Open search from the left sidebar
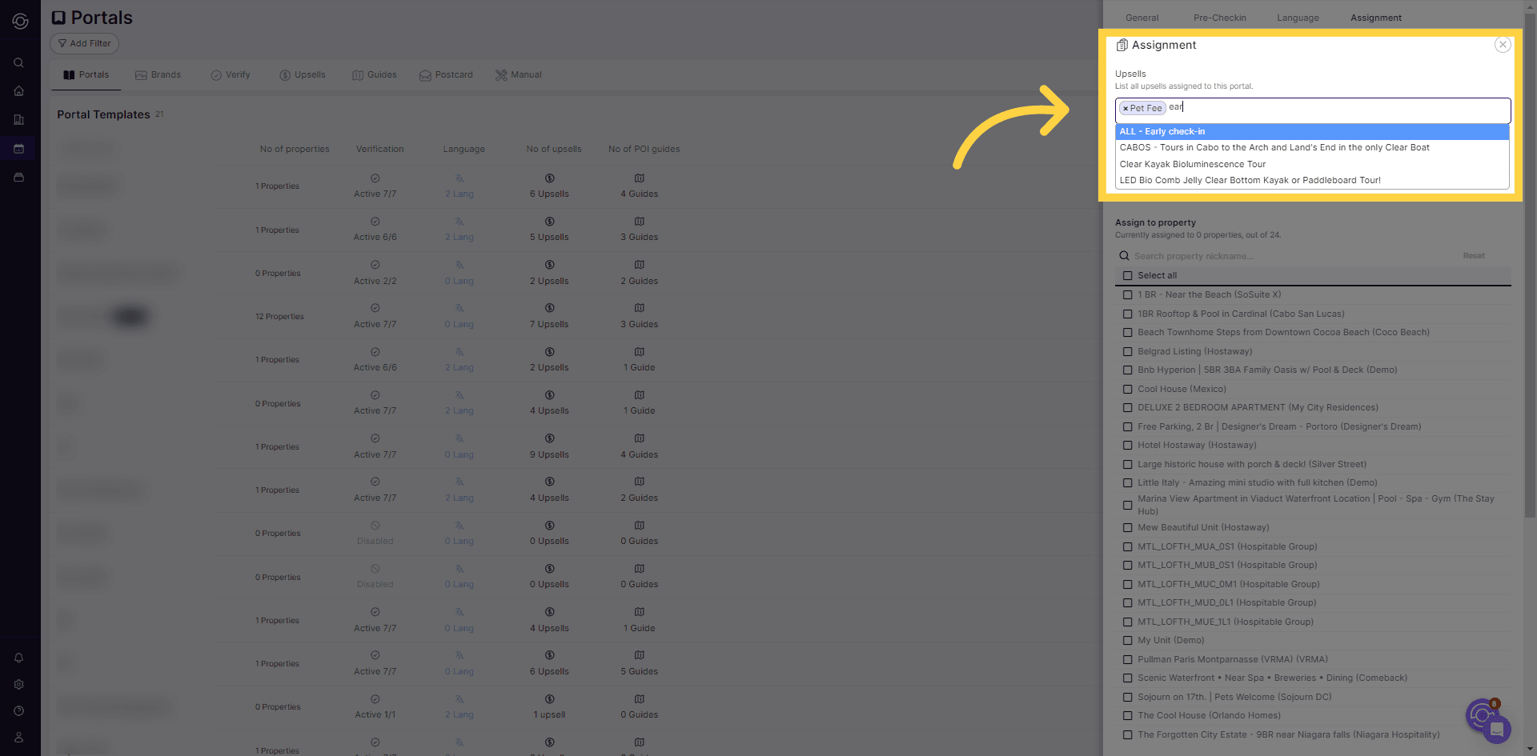The width and height of the screenshot is (1537, 756). 18,62
